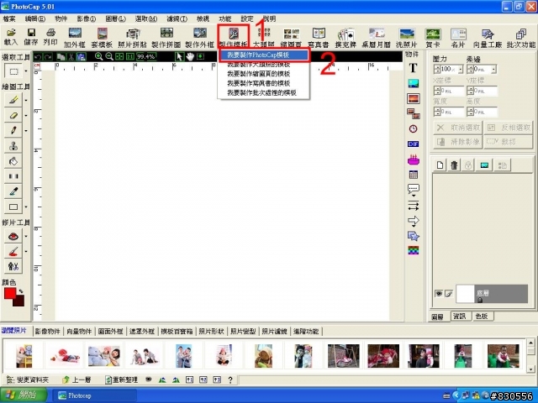This screenshot has height=403, width=538.
Task: Launch the 照片拼貼 photo collage tool
Action: click(x=133, y=37)
